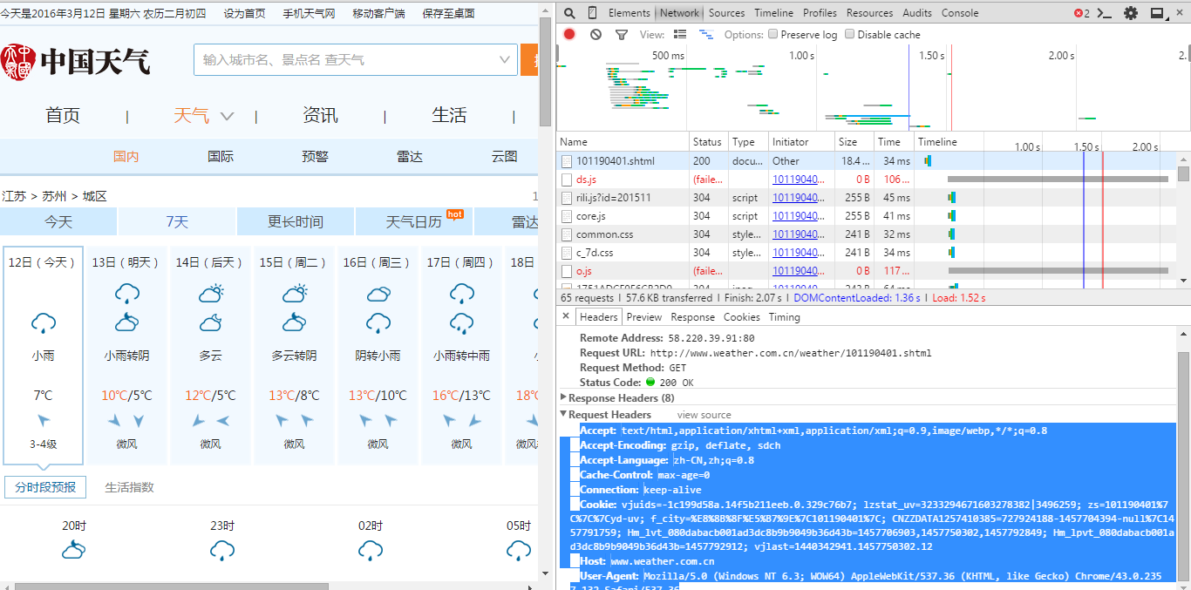
Task: Click the 中国天气 logo
Action: pos(76,61)
